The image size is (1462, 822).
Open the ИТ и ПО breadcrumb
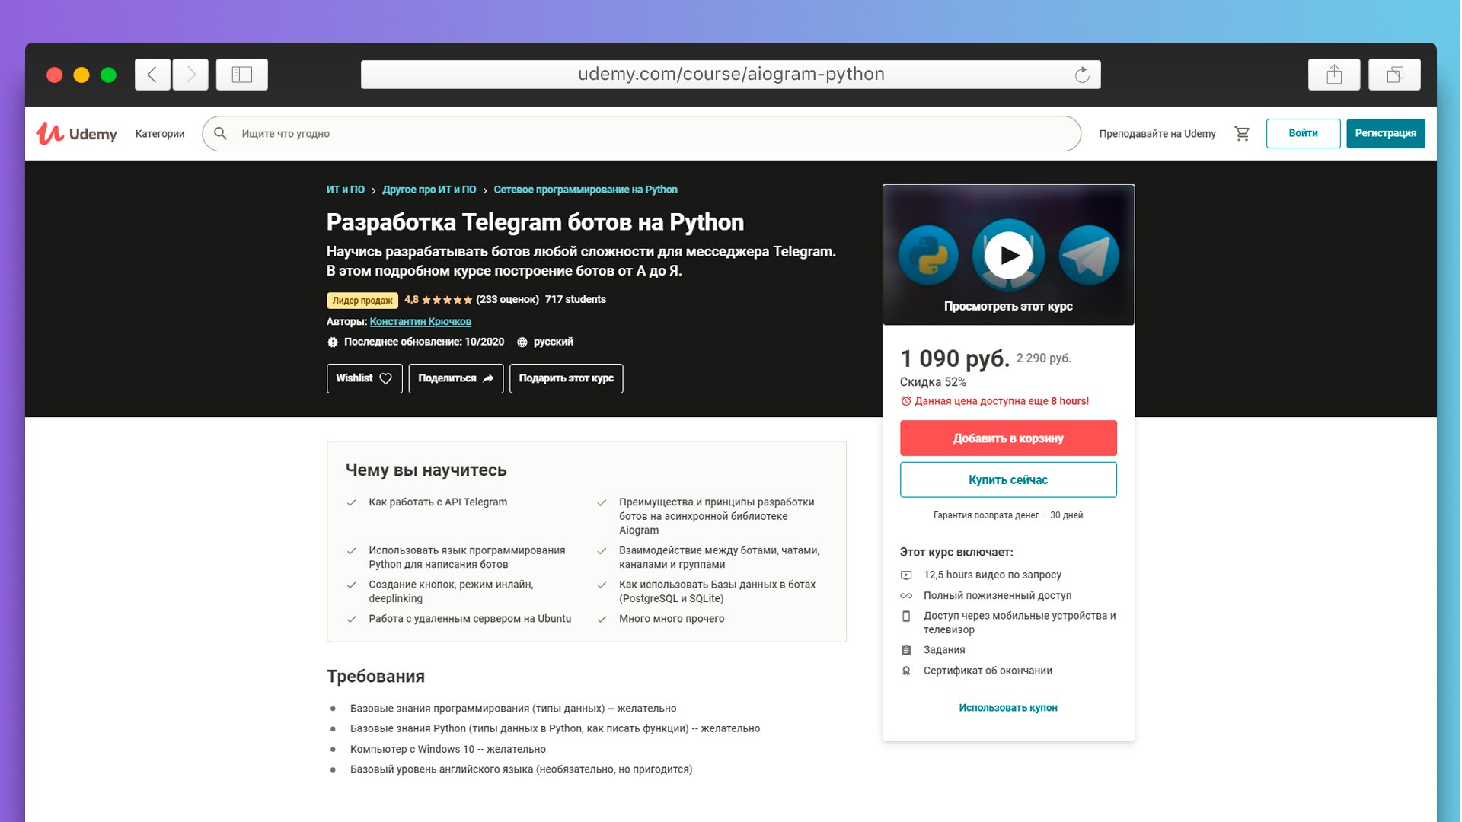click(346, 190)
